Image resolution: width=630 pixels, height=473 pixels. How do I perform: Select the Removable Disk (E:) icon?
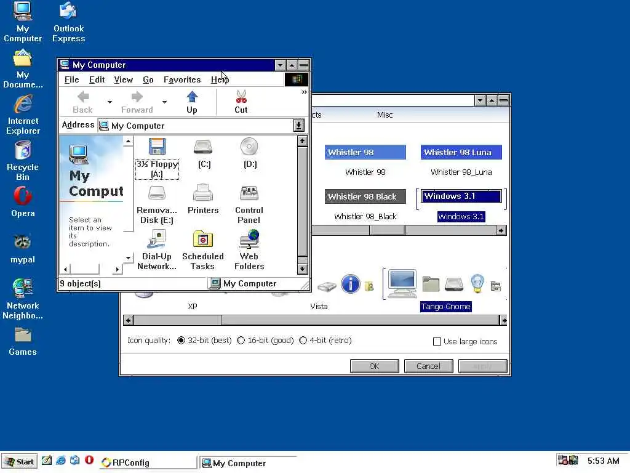[x=157, y=204]
